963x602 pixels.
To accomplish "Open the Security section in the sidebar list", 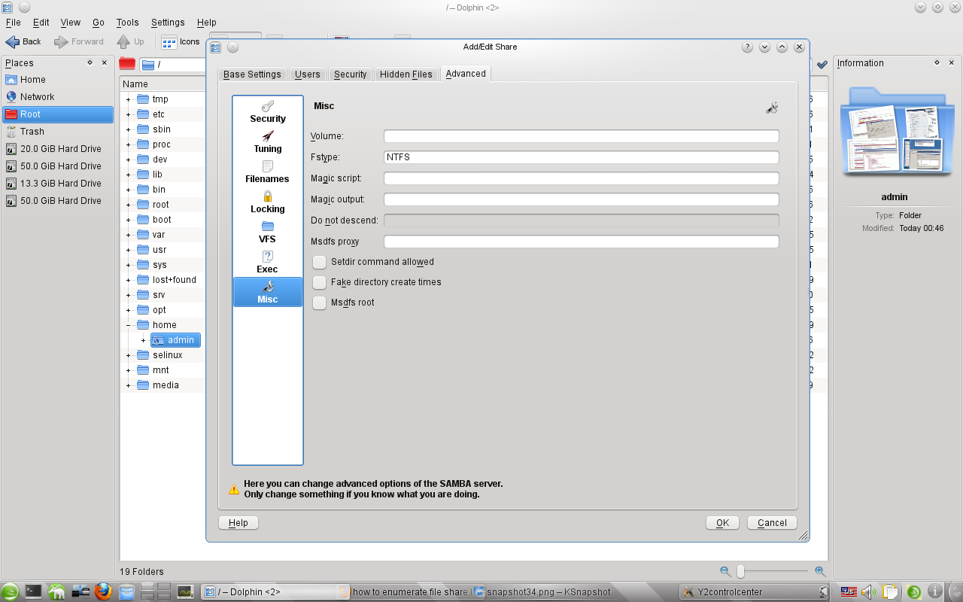I will point(268,111).
